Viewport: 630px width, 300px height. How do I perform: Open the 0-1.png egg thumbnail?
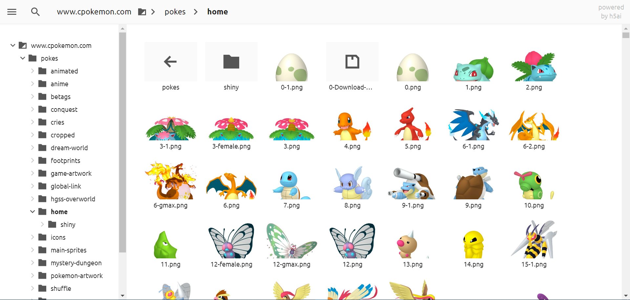pos(292,68)
